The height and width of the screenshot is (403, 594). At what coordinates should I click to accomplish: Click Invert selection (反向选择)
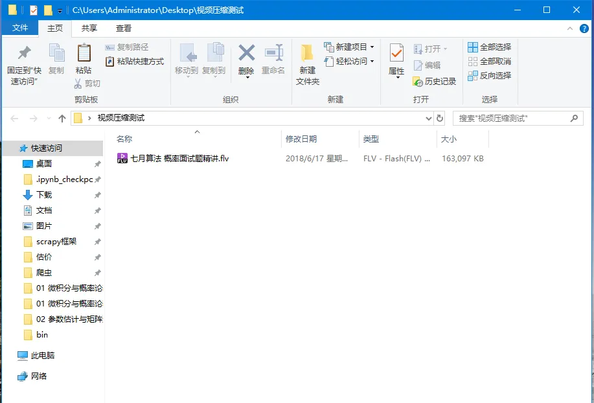pos(490,75)
